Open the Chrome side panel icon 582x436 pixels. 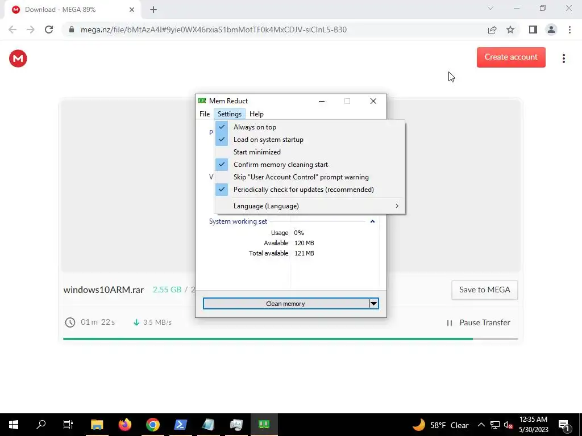click(x=533, y=30)
